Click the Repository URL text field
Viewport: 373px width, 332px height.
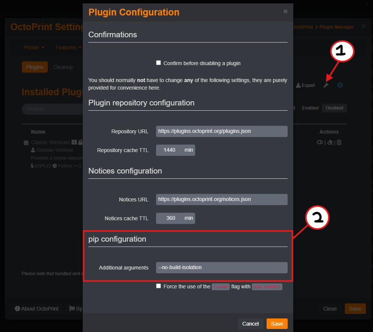pos(221,131)
